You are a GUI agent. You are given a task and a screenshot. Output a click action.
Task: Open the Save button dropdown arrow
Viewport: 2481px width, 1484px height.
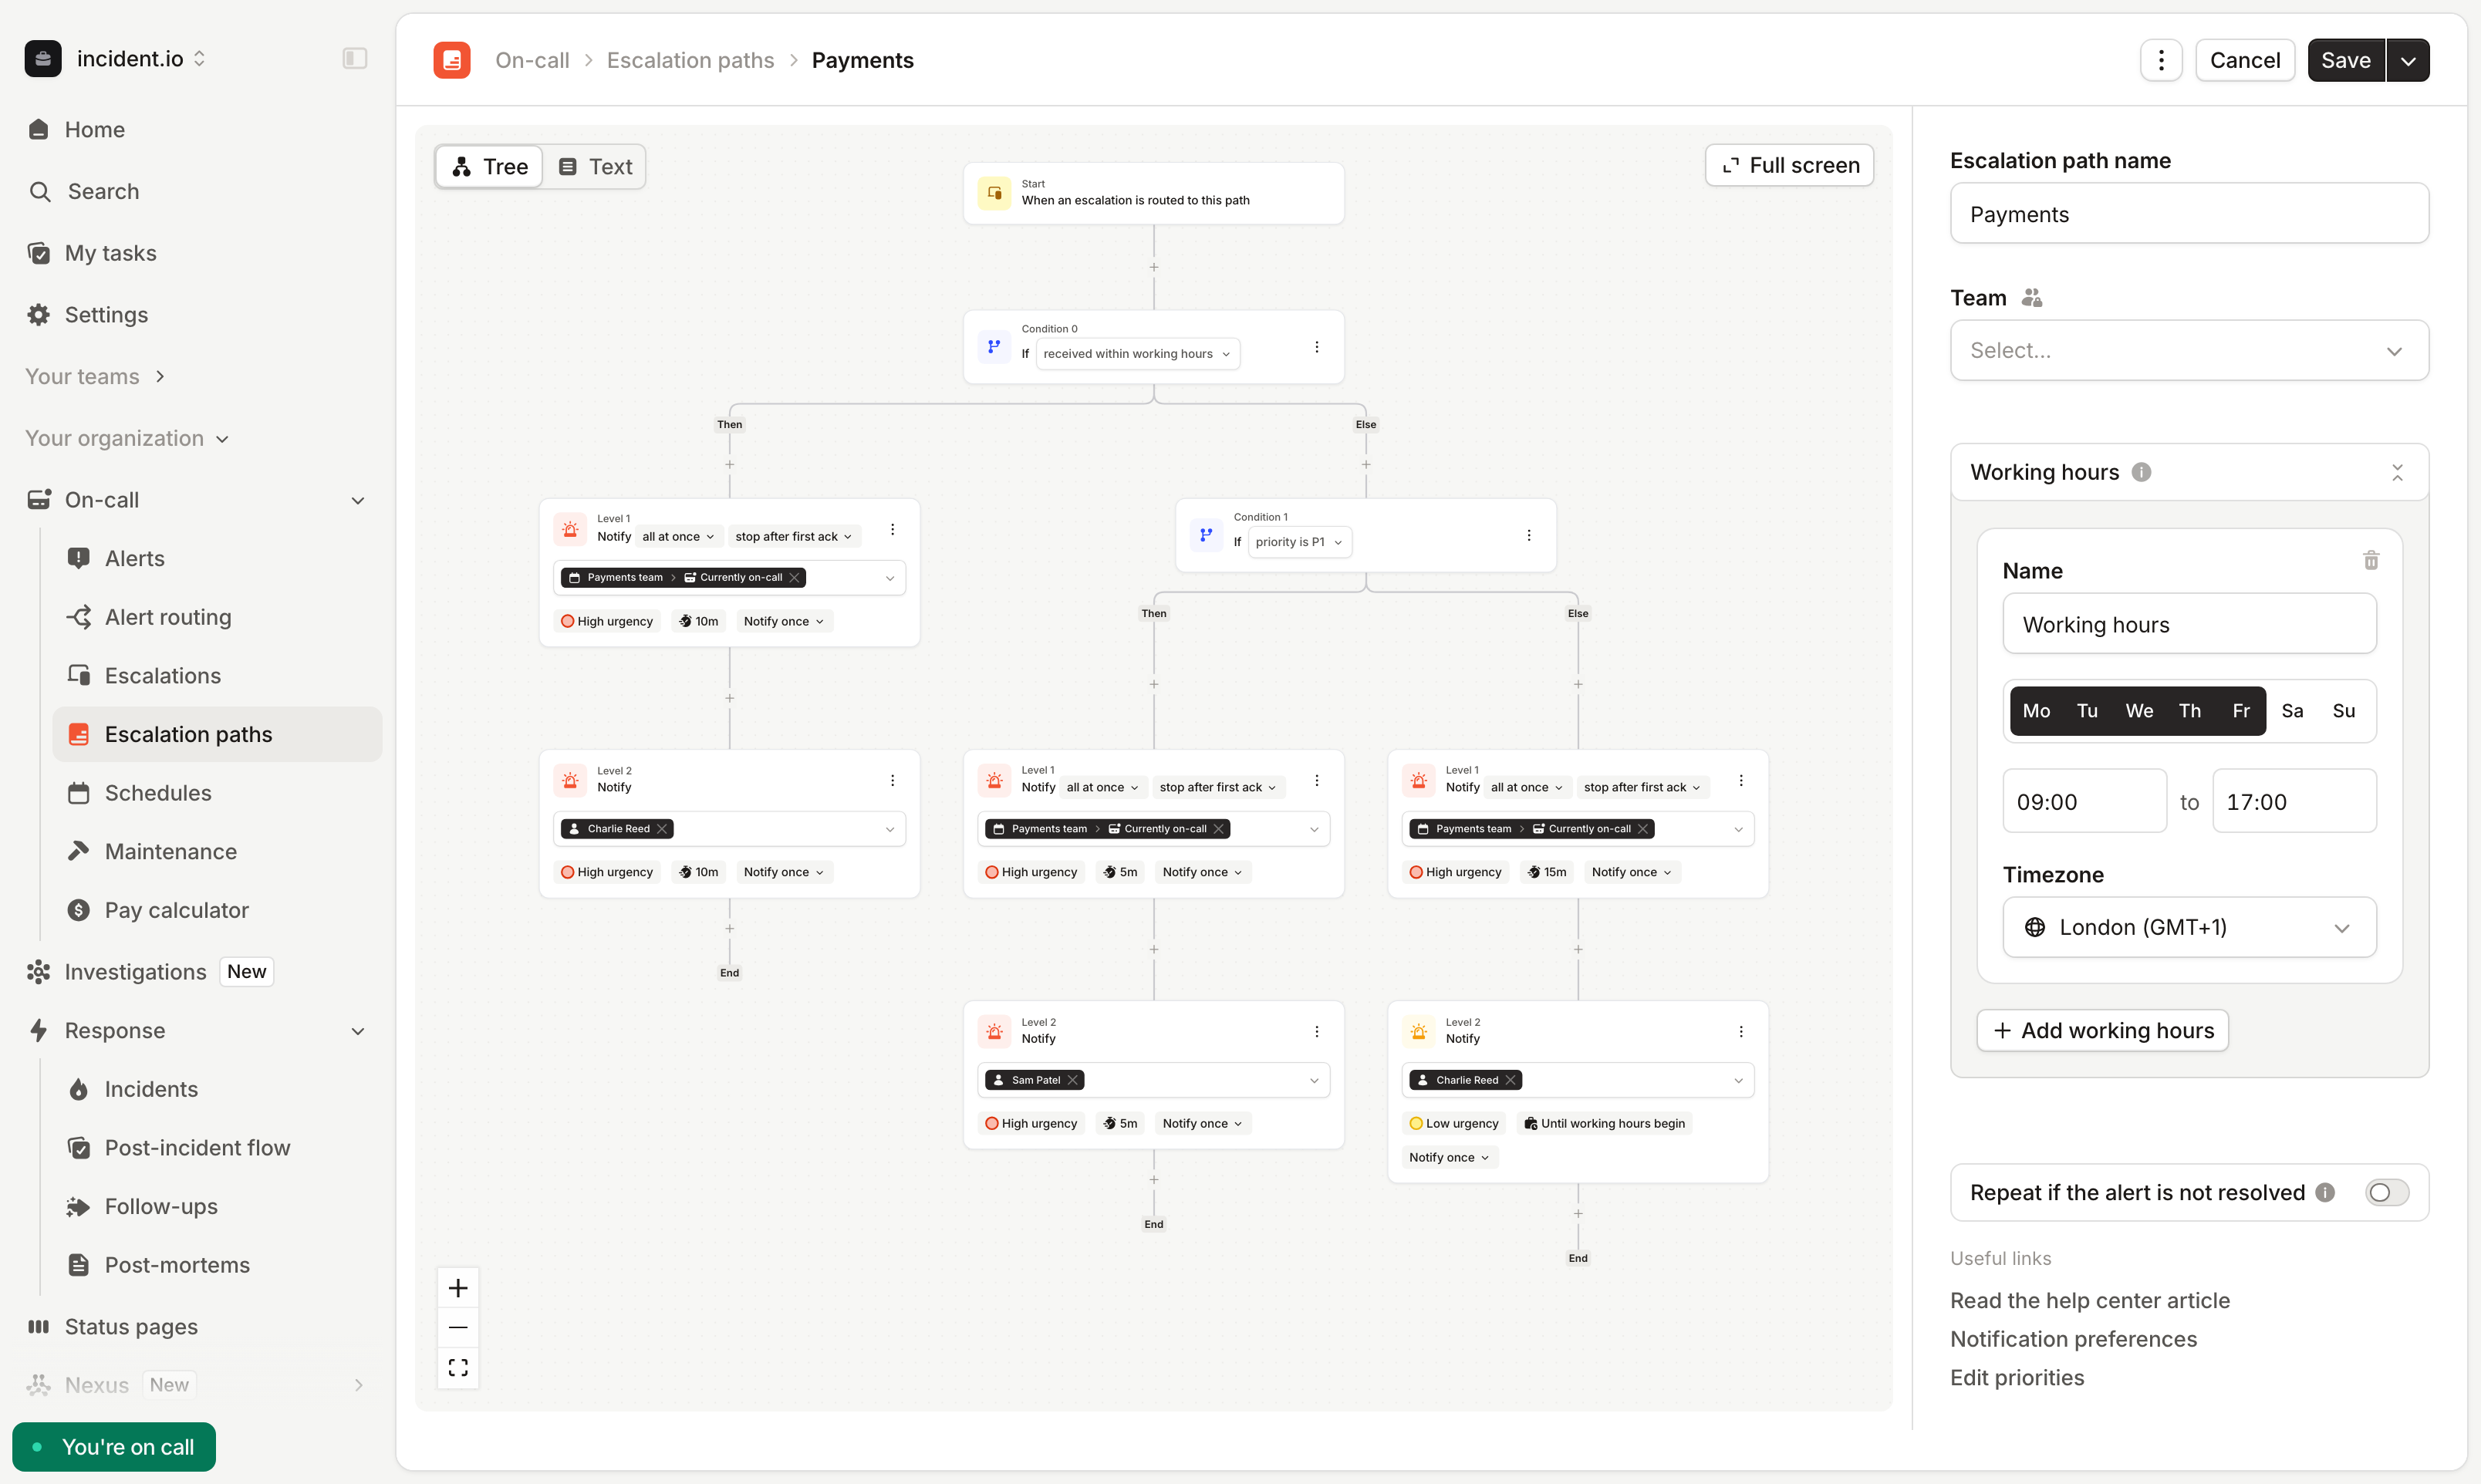pos(2407,60)
